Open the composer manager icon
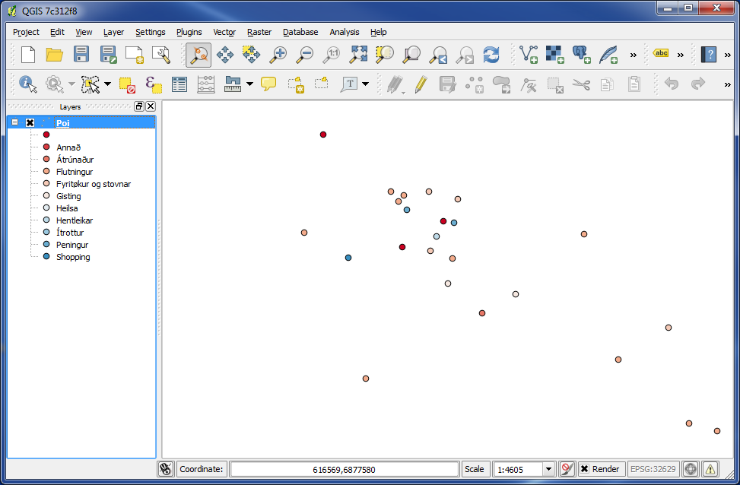 click(x=161, y=55)
